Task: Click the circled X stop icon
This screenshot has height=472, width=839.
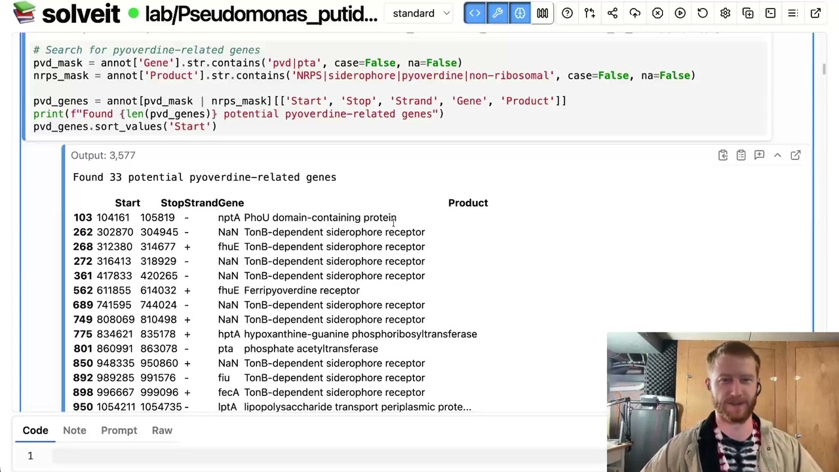Action: 657,13
